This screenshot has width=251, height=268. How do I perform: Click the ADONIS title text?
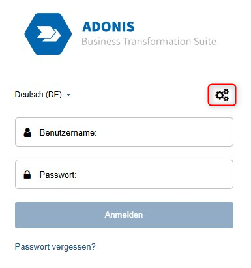click(x=108, y=27)
